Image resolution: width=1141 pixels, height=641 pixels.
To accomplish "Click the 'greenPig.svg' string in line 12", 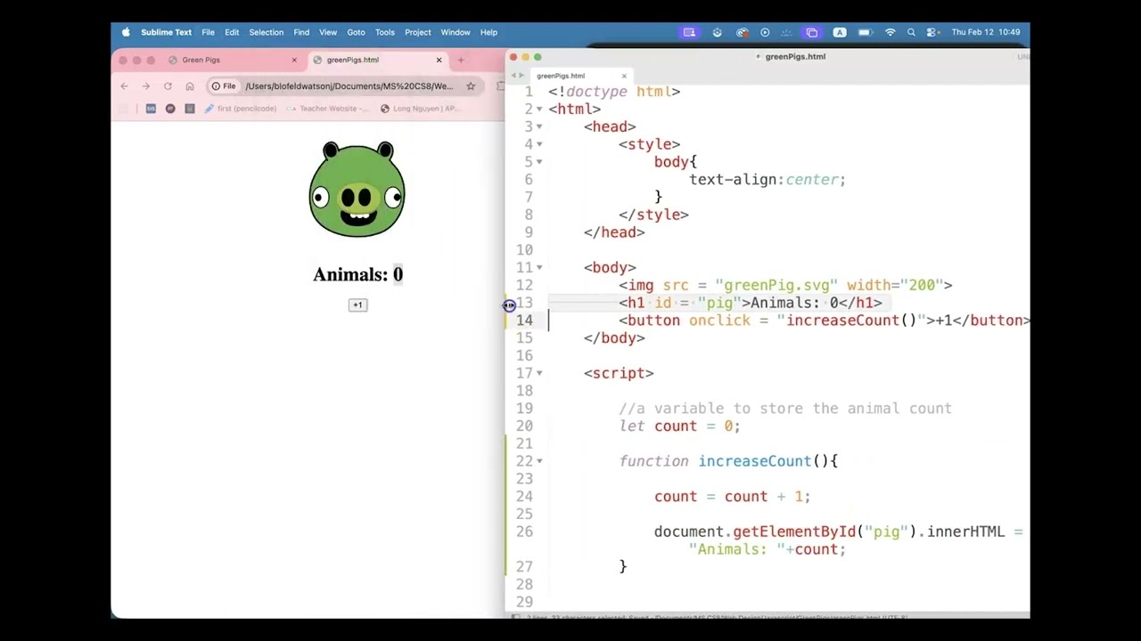I will [776, 285].
